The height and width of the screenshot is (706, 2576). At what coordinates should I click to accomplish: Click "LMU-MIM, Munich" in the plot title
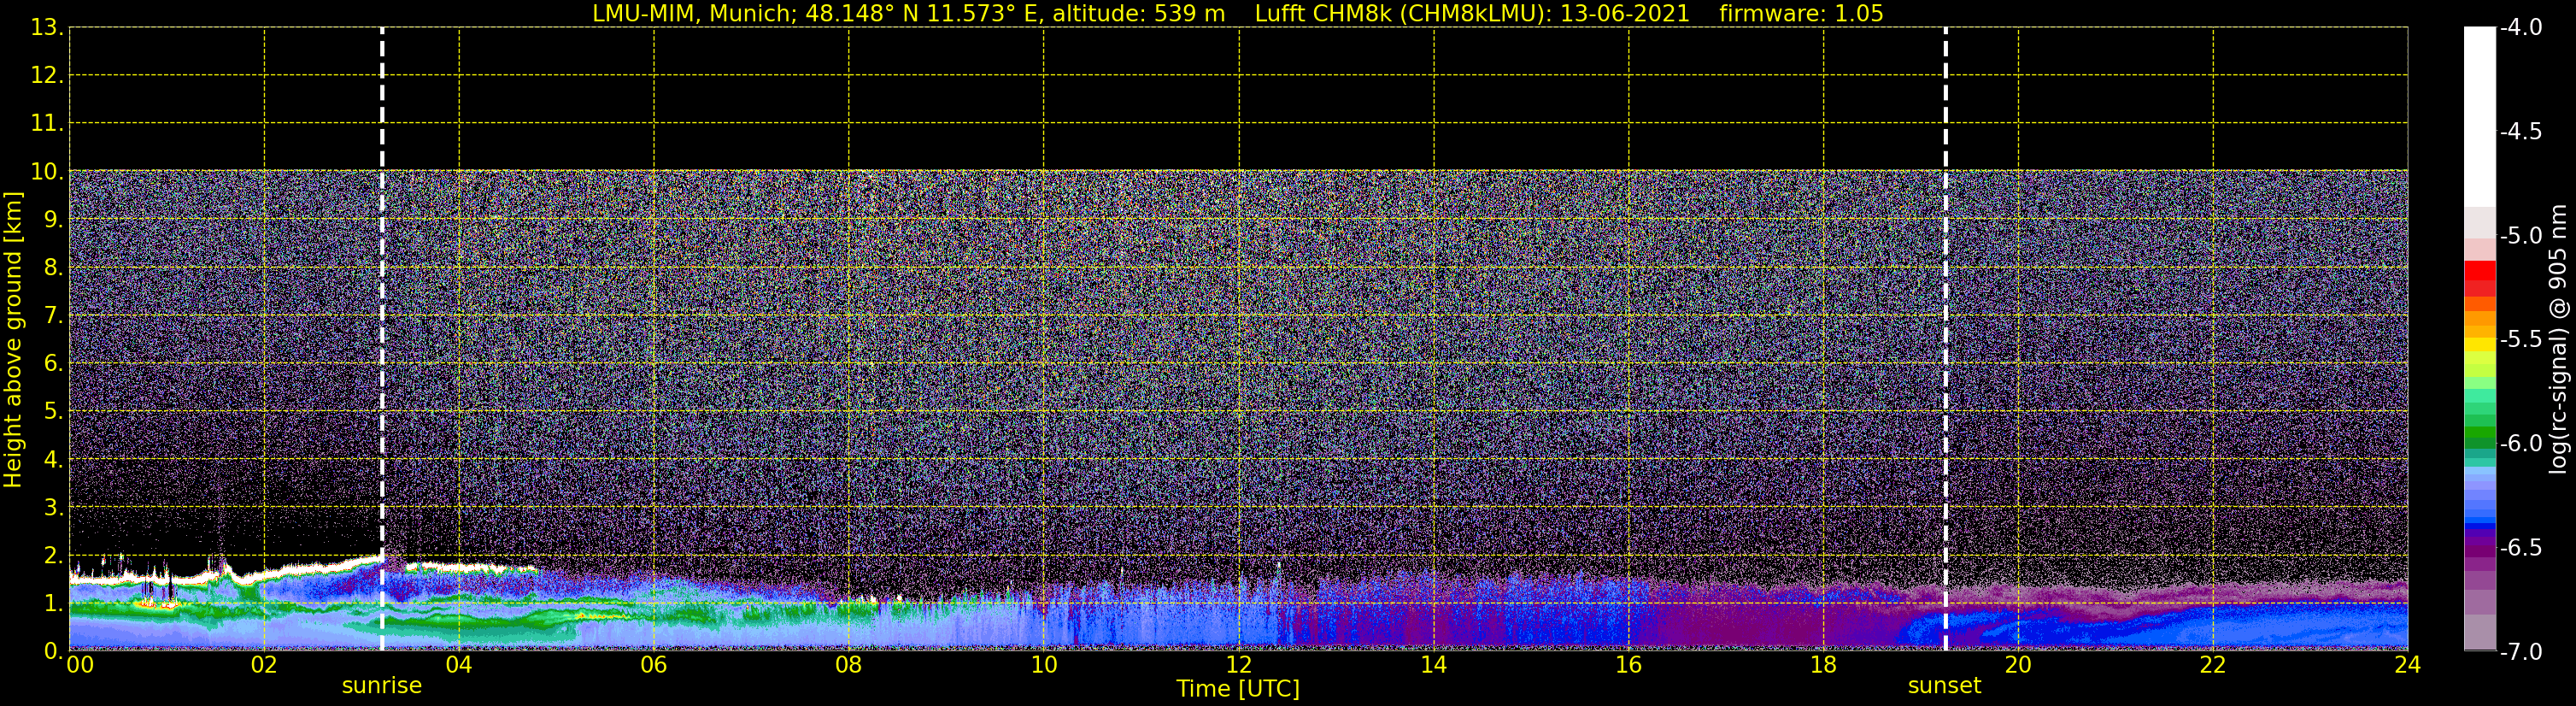tap(693, 14)
